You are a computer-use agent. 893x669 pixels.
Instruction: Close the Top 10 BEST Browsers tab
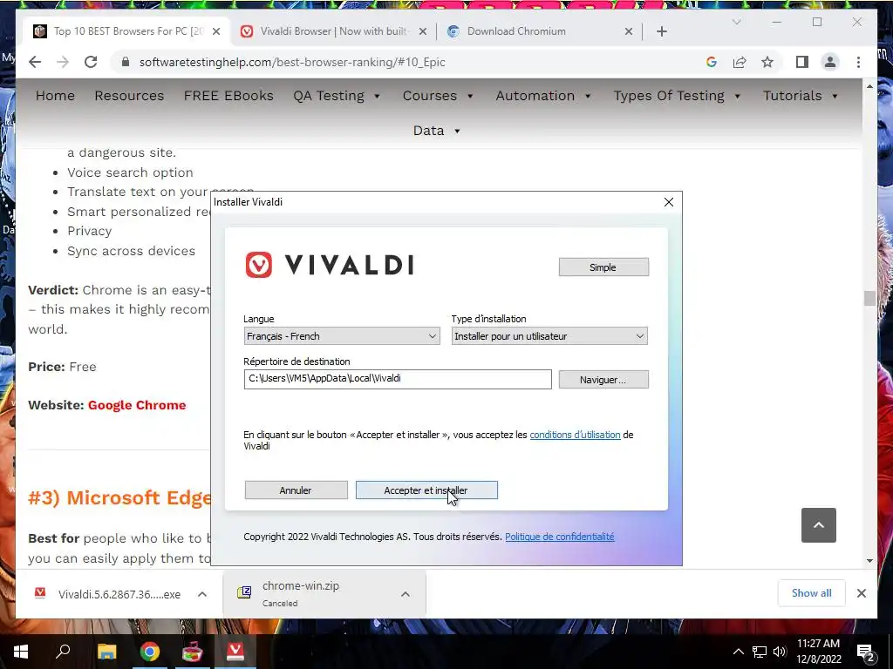pos(216,31)
